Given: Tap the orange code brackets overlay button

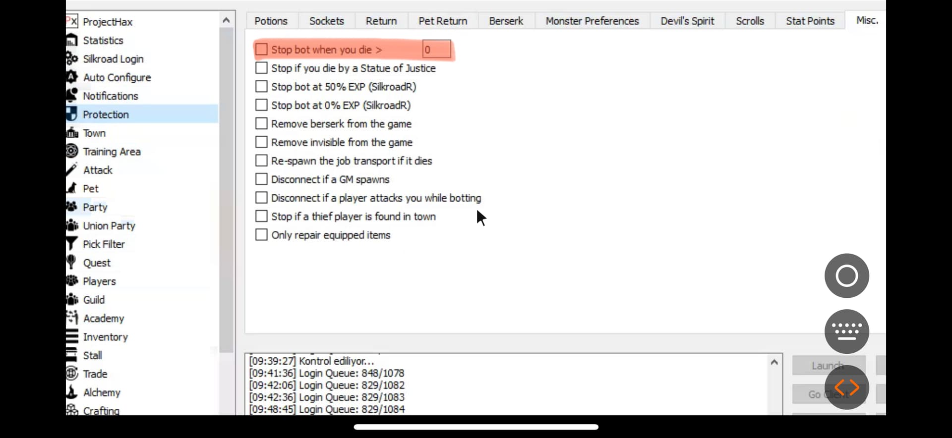Looking at the screenshot, I should [x=846, y=387].
